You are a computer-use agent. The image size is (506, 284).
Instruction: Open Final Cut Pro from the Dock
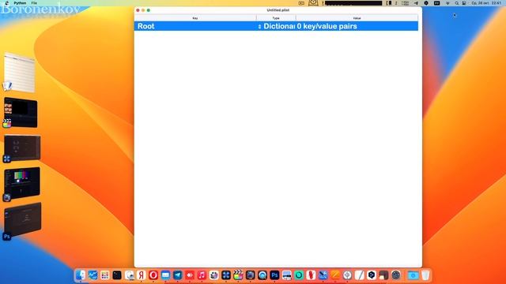coord(238,275)
